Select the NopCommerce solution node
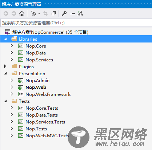 [50, 32]
